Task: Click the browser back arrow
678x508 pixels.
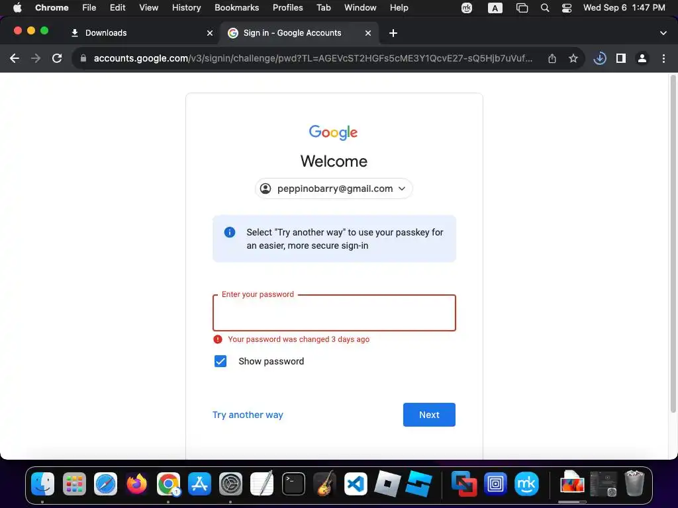Action: pos(15,58)
